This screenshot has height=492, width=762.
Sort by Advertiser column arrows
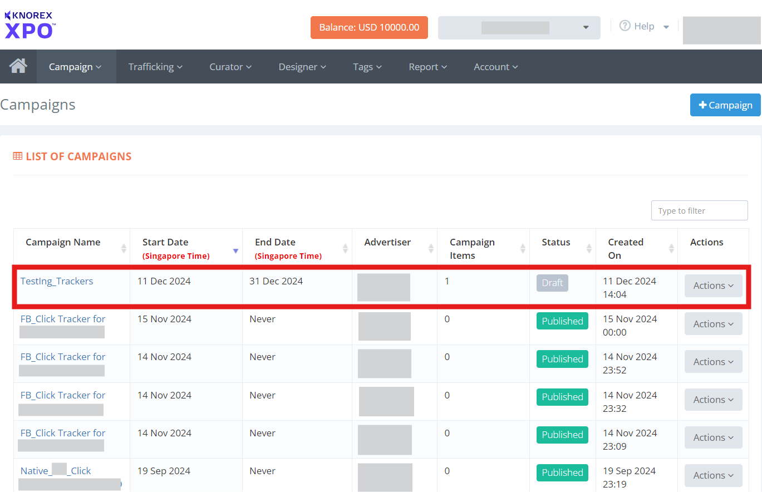[430, 249]
